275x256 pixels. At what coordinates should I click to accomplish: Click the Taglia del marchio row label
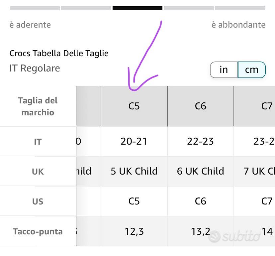38,106
